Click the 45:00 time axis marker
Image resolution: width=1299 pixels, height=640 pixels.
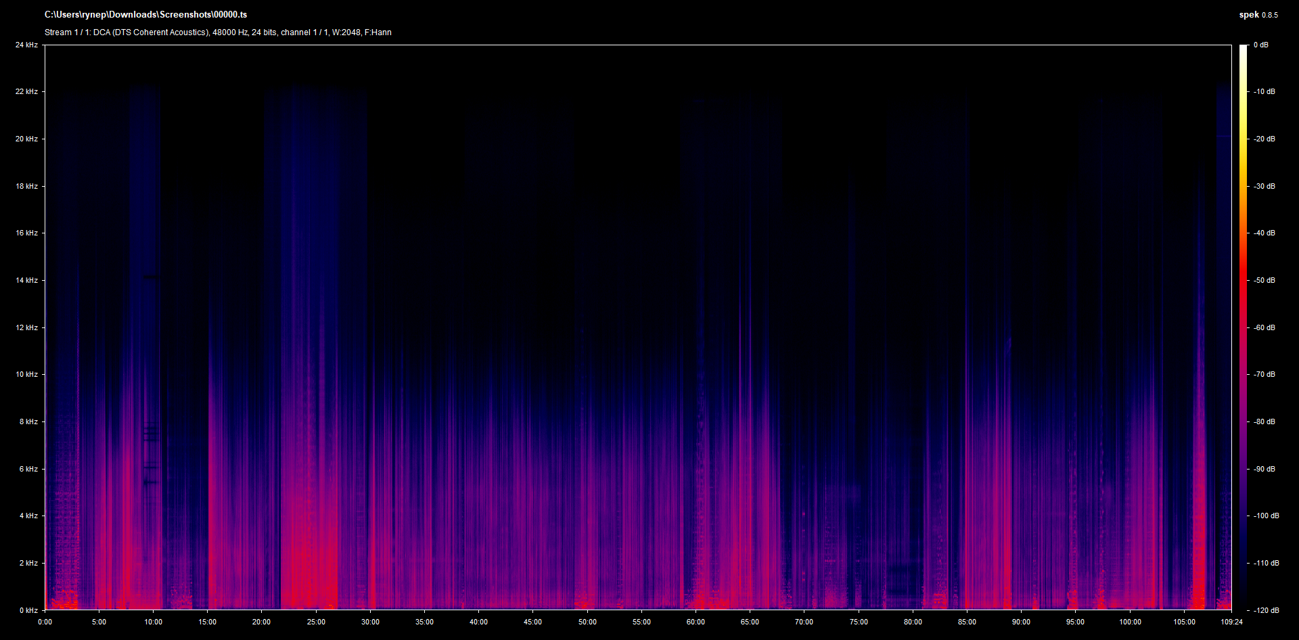click(532, 622)
